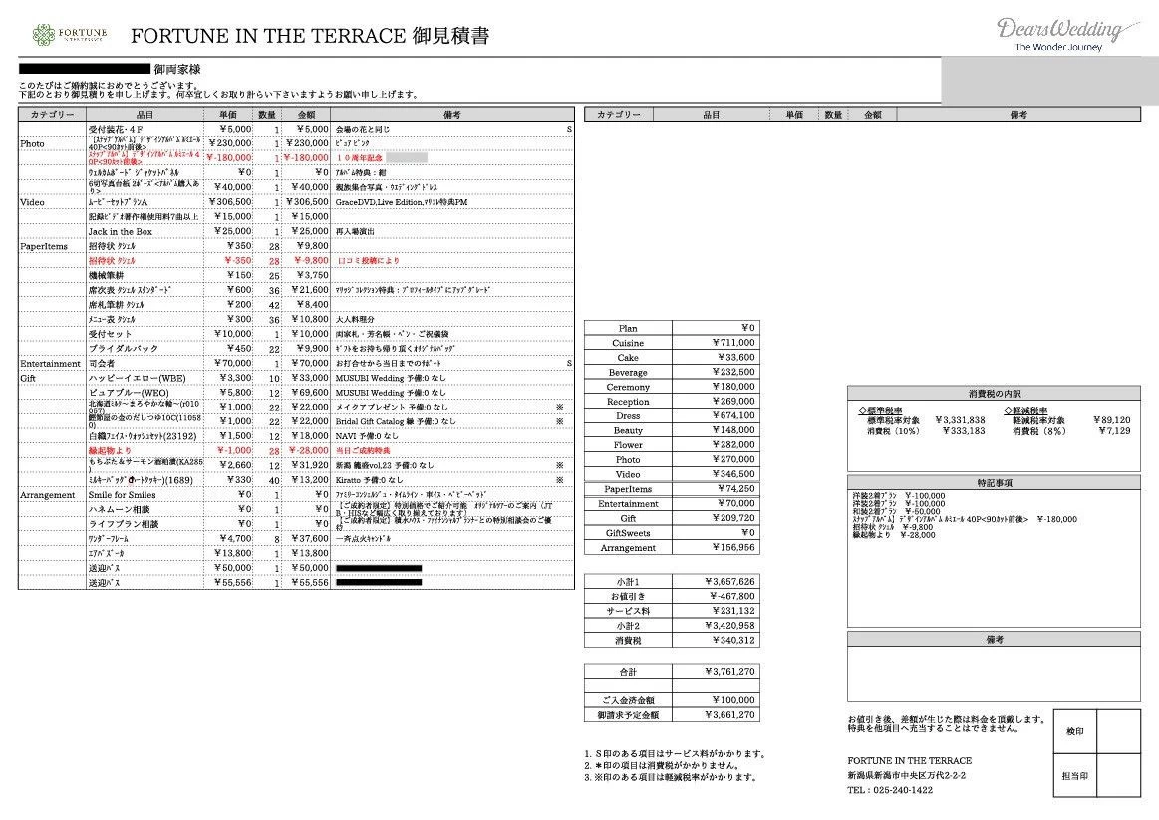
Task: Click the '司会者' item name
Action: 102,363
